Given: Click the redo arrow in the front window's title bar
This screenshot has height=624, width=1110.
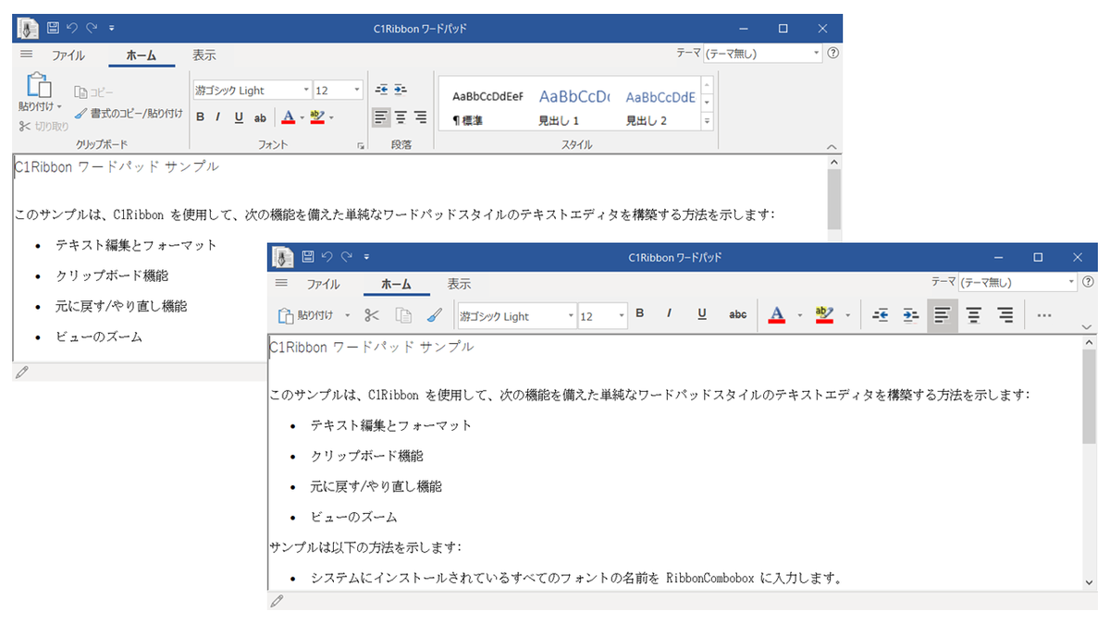Looking at the screenshot, I should pos(347,257).
